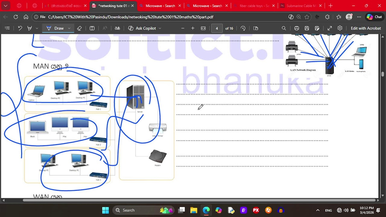Open the PDF contents sidebar icon

[8, 28]
